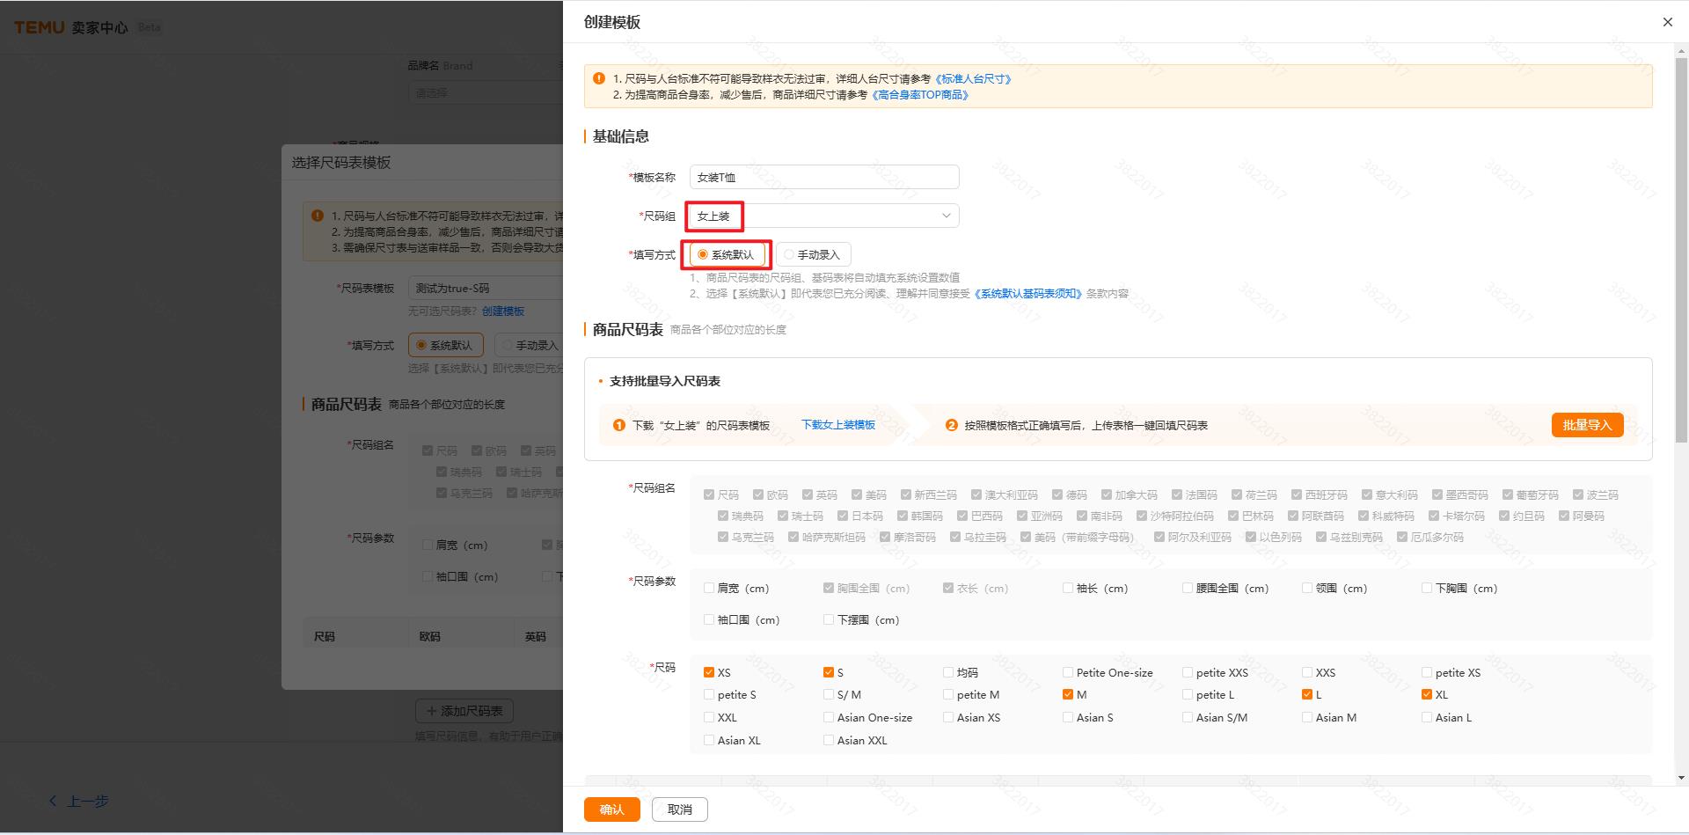Click the TEMU 卖家中心 logo

click(x=71, y=27)
